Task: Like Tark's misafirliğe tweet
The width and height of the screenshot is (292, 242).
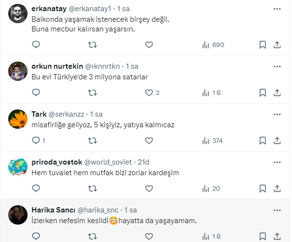Action: (x=149, y=140)
